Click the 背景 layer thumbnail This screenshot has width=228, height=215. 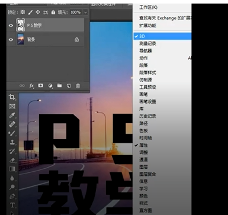pyautogui.click(x=21, y=39)
